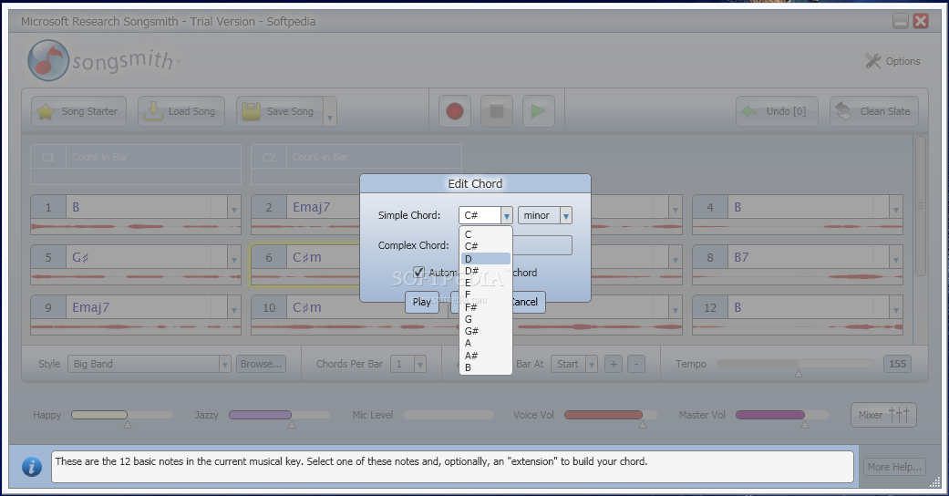Click the Clean Slate button
This screenshot has height=496, width=949.
click(x=874, y=111)
